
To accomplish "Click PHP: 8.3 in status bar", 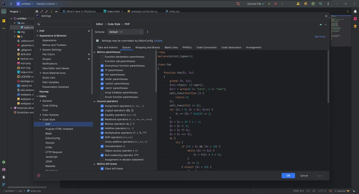I will tap(299, 191).
